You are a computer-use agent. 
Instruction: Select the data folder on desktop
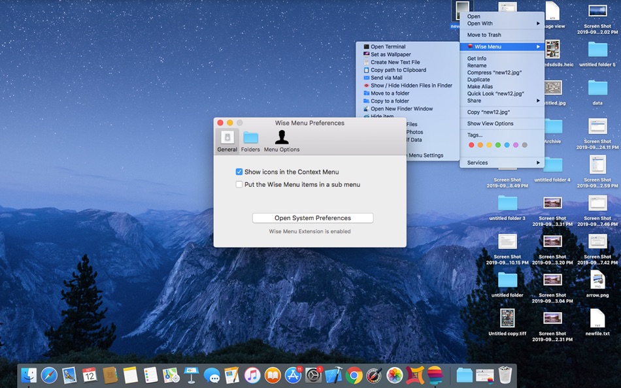tap(597, 91)
